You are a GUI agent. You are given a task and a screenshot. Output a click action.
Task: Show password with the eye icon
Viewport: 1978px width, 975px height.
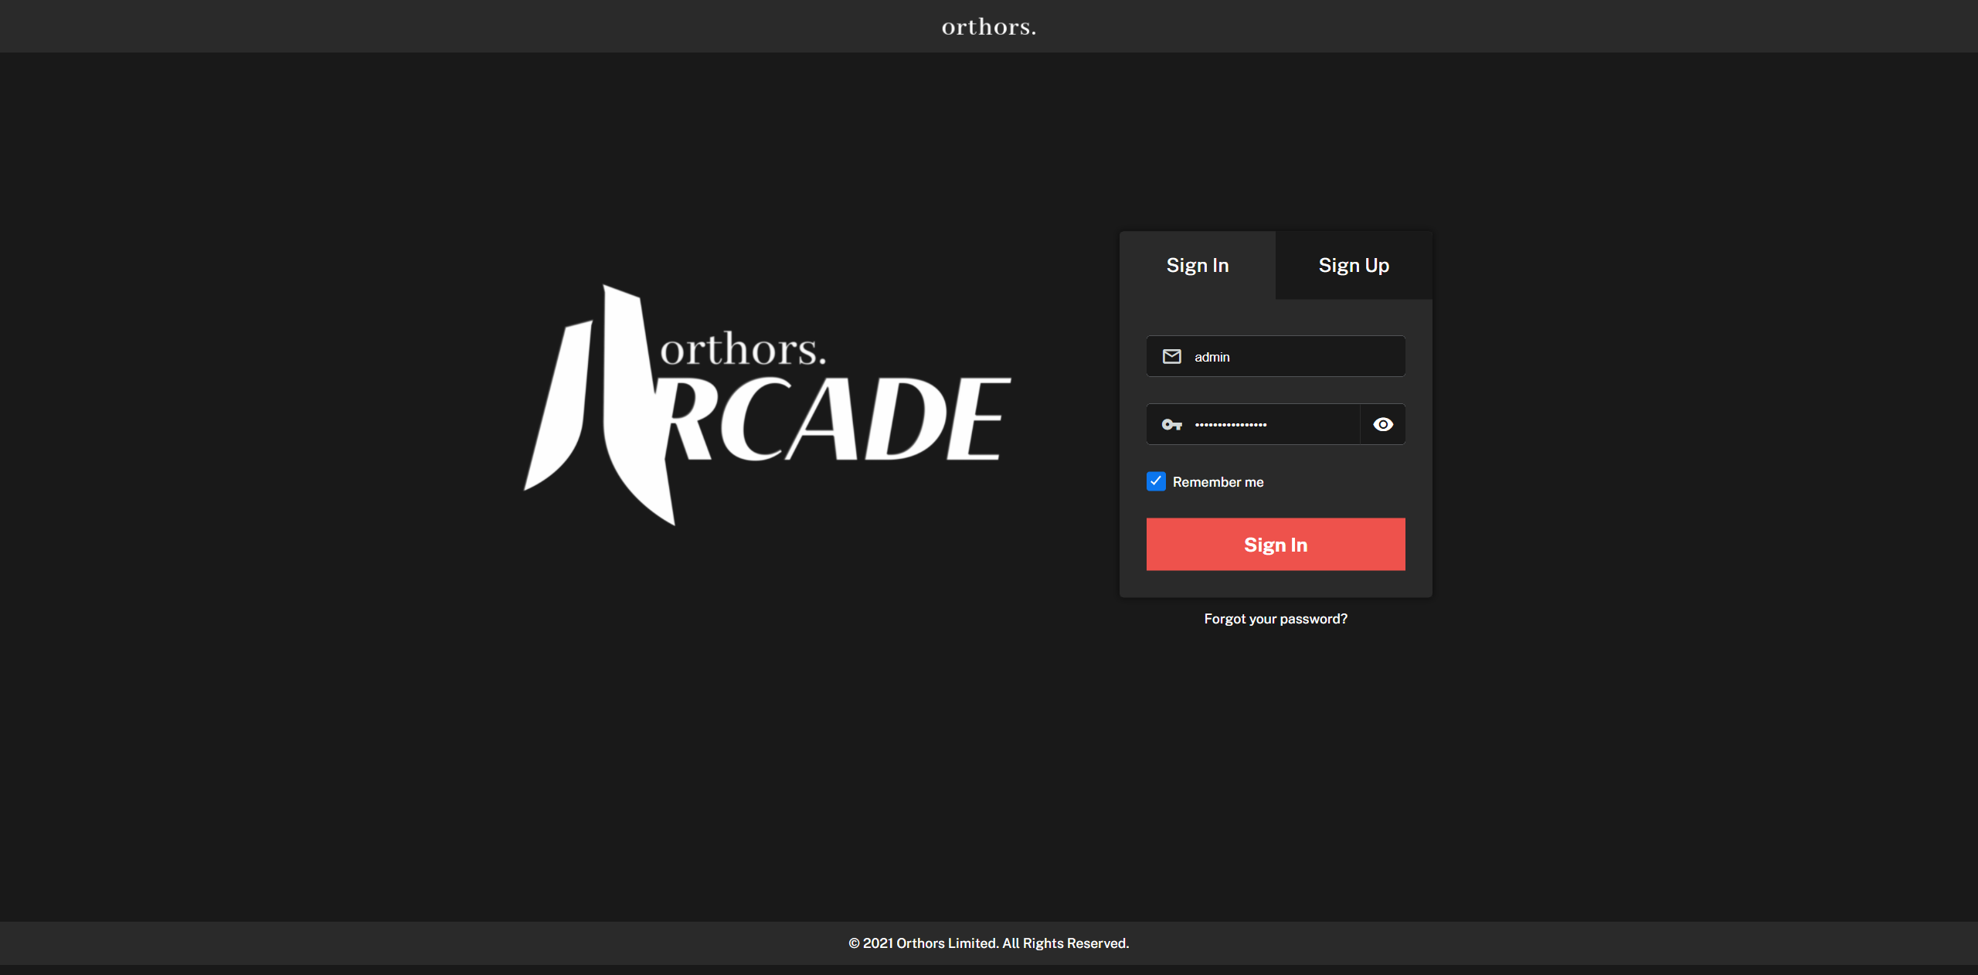coord(1382,424)
